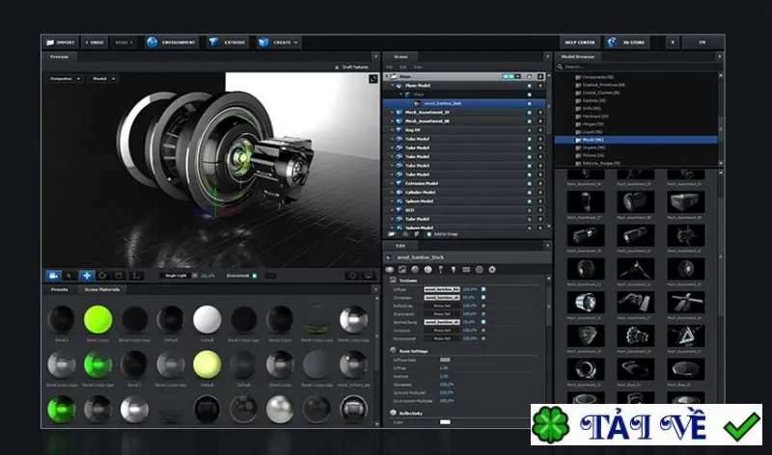Switch to Scene Materials tab
The height and width of the screenshot is (455, 772).
102,289
